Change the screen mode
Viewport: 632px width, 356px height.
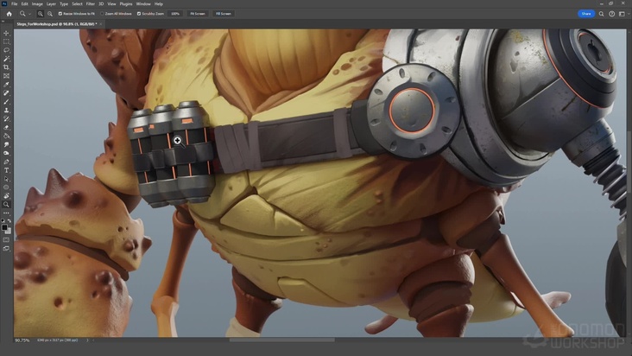point(6,249)
